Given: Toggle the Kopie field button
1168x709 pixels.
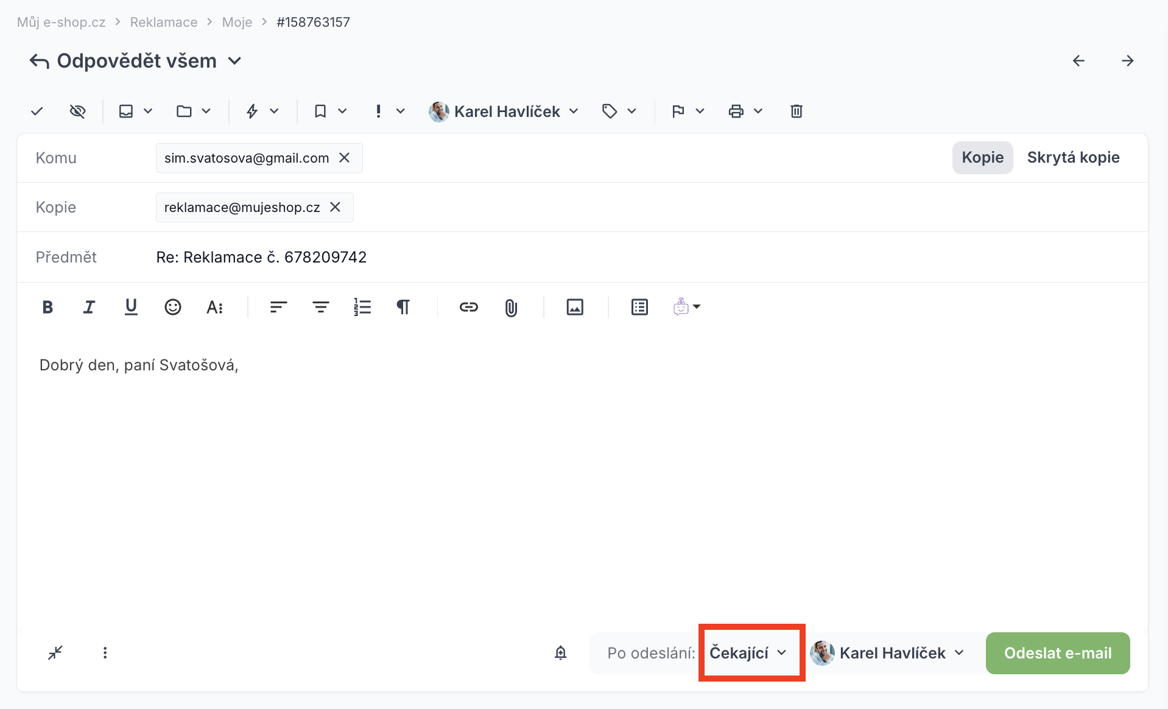Looking at the screenshot, I should tap(982, 157).
